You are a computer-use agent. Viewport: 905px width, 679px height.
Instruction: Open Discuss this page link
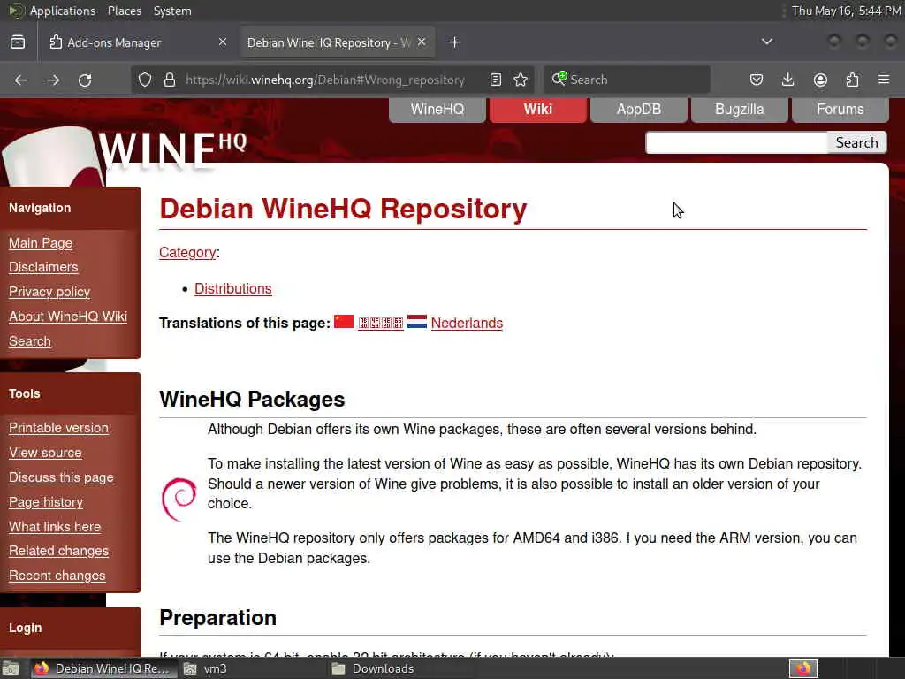[61, 477]
